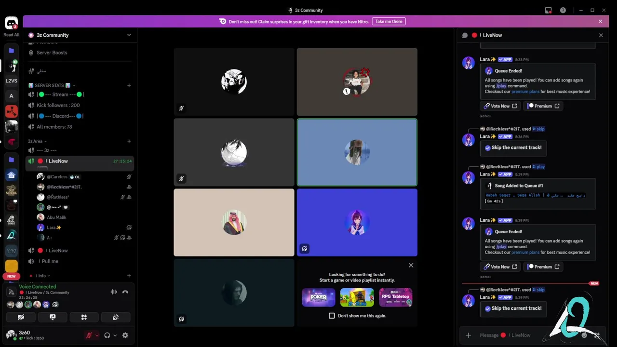The height and width of the screenshot is (347, 617).
Task: Click the Take me there Nitro button
Action: pyautogui.click(x=389, y=21)
